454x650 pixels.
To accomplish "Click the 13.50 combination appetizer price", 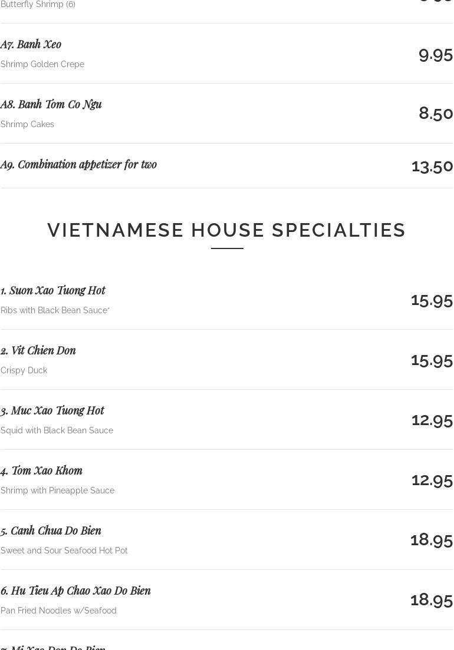I will 432,165.
